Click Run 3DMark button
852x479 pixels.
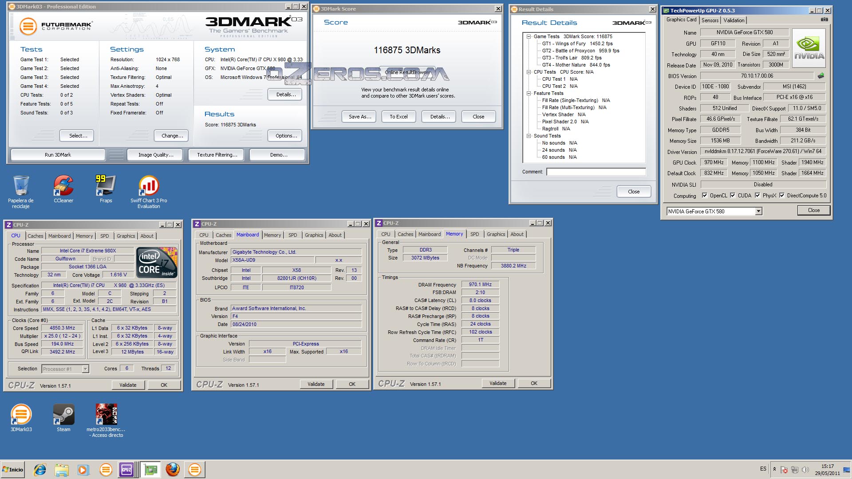58,155
